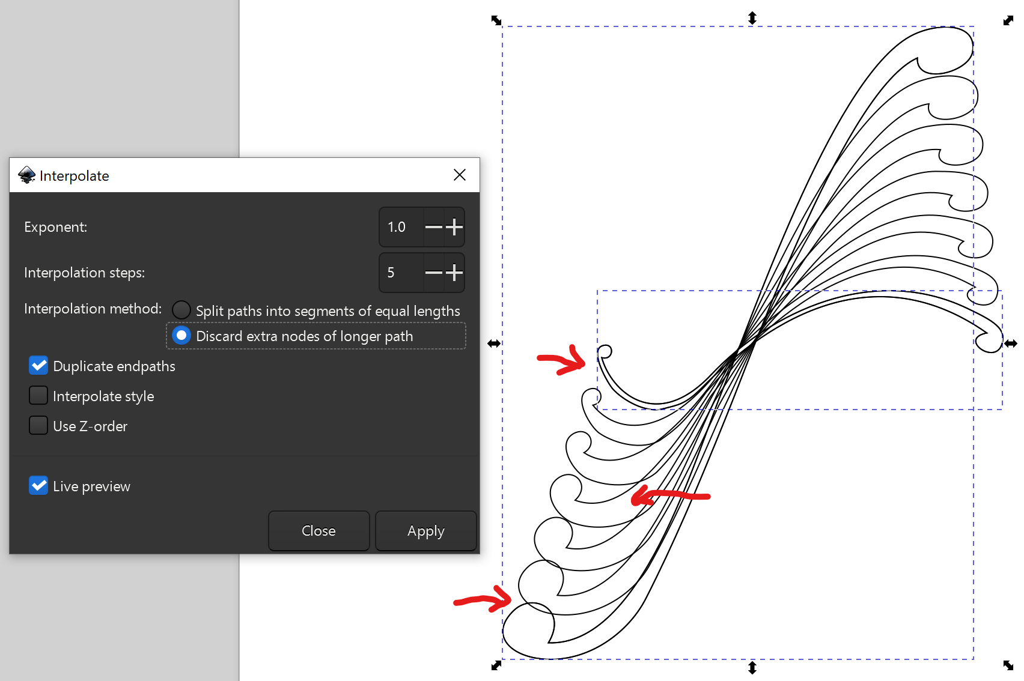Image resolution: width=1024 pixels, height=681 pixels.
Task: Click the left-middle scale handle of selection
Action: tap(494, 344)
